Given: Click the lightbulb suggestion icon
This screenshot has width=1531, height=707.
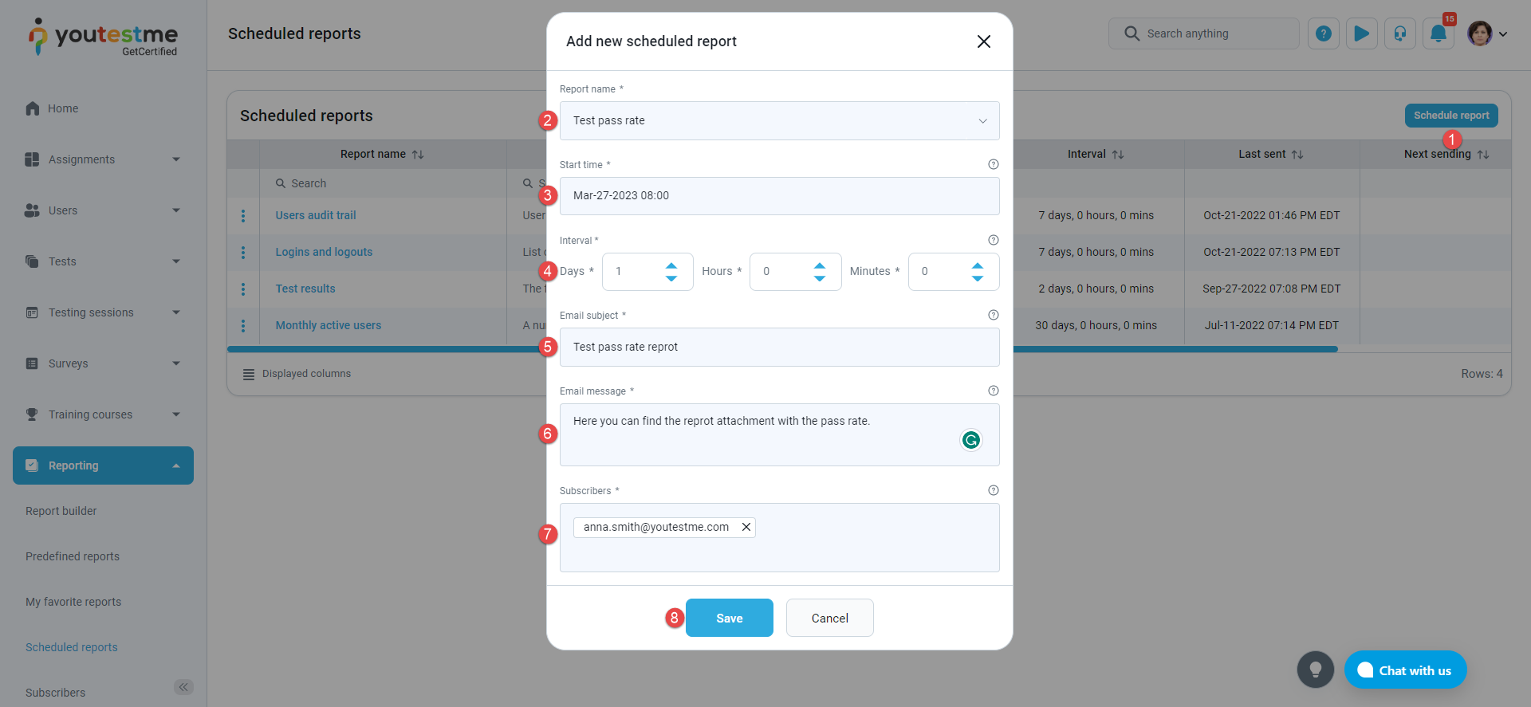Looking at the screenshot, I should click(x=1315, y=670).
